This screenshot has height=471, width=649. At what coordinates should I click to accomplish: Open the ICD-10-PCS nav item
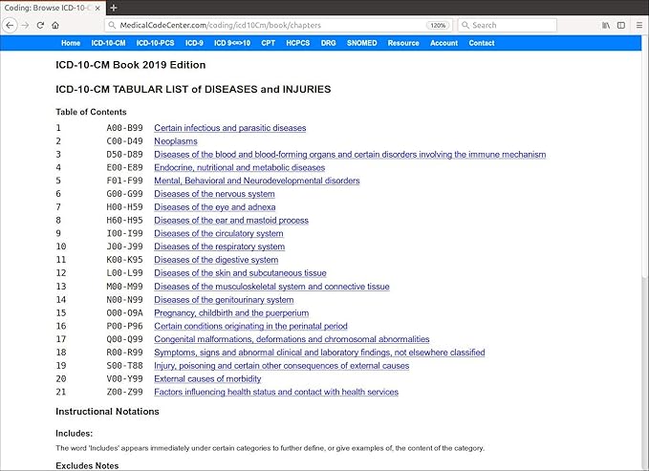[x=155, y=43]
